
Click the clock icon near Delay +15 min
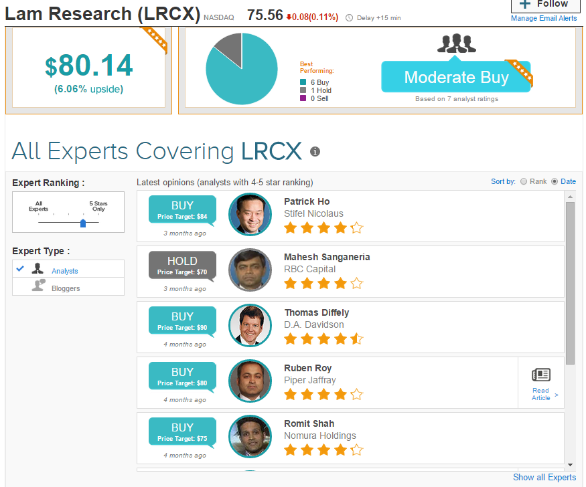point(349,18)
